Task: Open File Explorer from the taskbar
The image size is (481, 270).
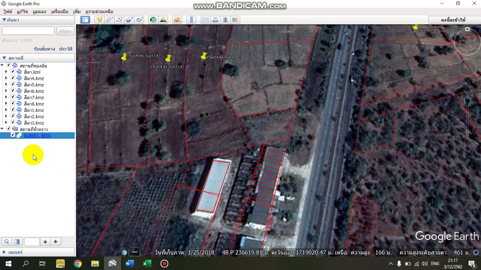Action: pos(95,264)
